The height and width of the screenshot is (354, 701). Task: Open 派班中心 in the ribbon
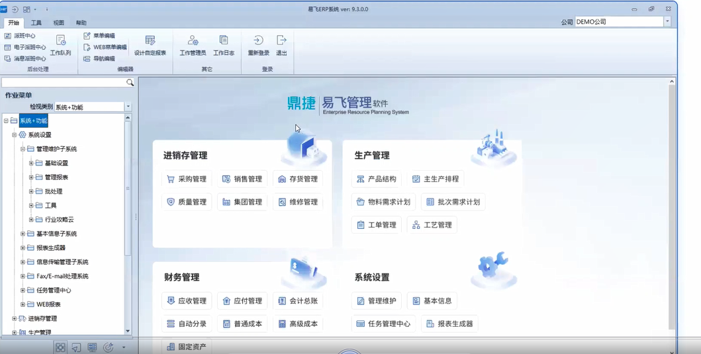tap(20, 36)
